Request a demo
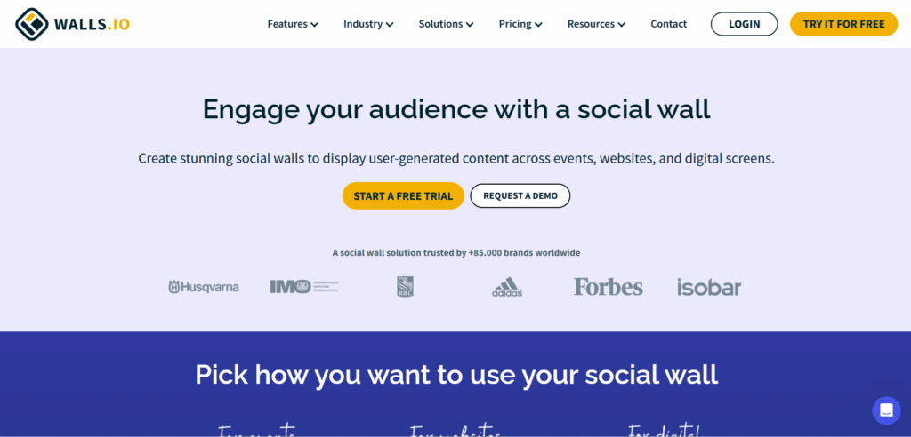This screenshot has width=911, height=437. pos(520,195)
